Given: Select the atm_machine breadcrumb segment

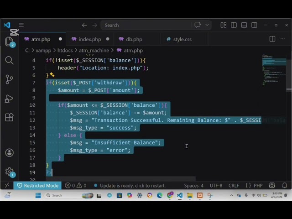Looking at the screenshot, I should [x=94, y=51].
